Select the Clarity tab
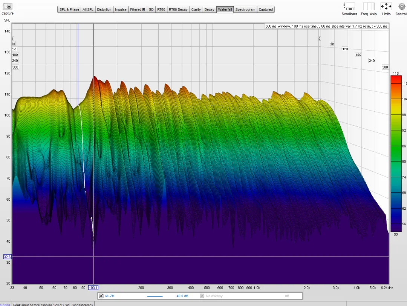Image resolution: width=407 pixels, height=306 pixels. (196, 9)
